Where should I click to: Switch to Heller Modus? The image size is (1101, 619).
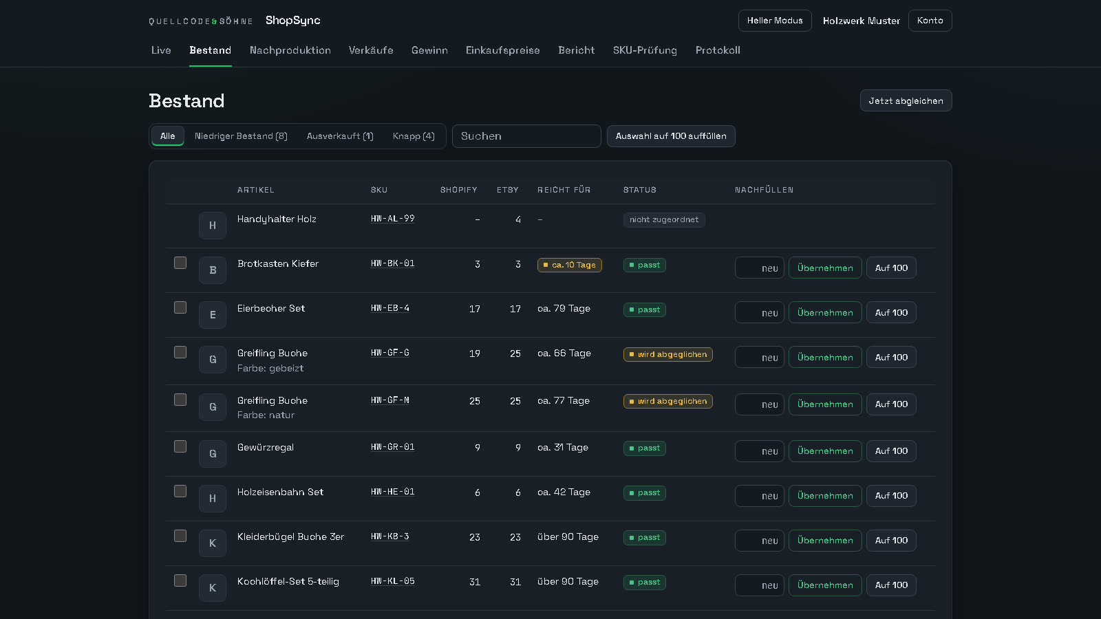tap(775, 21)
